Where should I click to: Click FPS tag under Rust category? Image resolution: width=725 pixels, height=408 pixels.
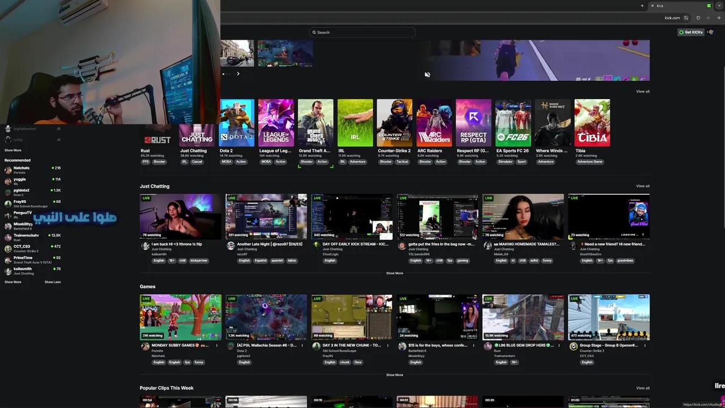(x=146, y=161)
